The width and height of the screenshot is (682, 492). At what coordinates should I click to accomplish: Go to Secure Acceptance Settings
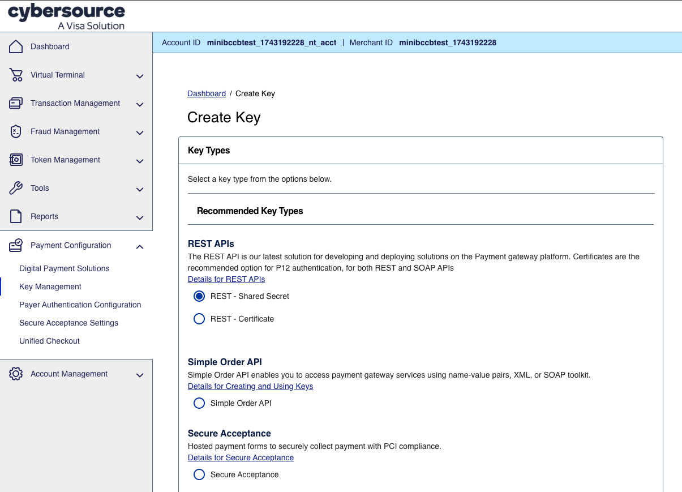pyautogui.click(x=68, y=323)
